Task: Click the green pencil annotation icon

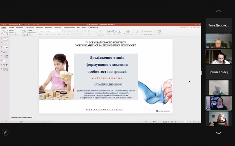Action: click(5, 132)
